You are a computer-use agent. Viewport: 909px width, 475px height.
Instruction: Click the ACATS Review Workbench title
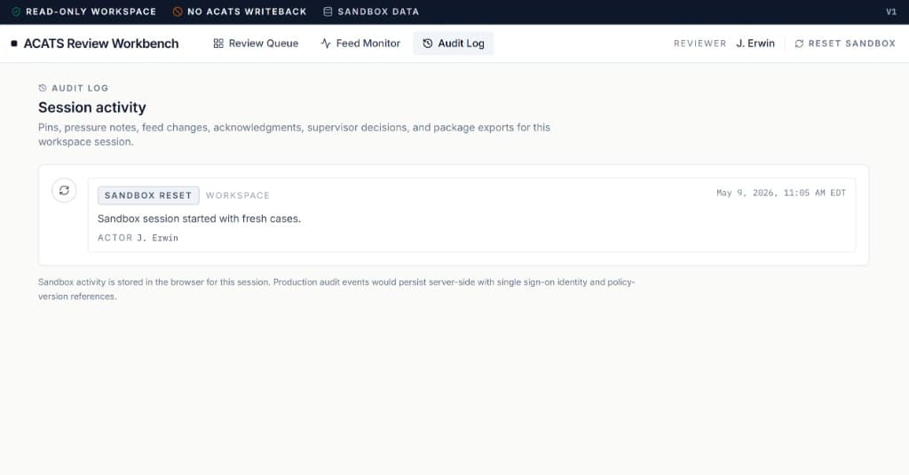pyautogui.click(x=101, y=44)
